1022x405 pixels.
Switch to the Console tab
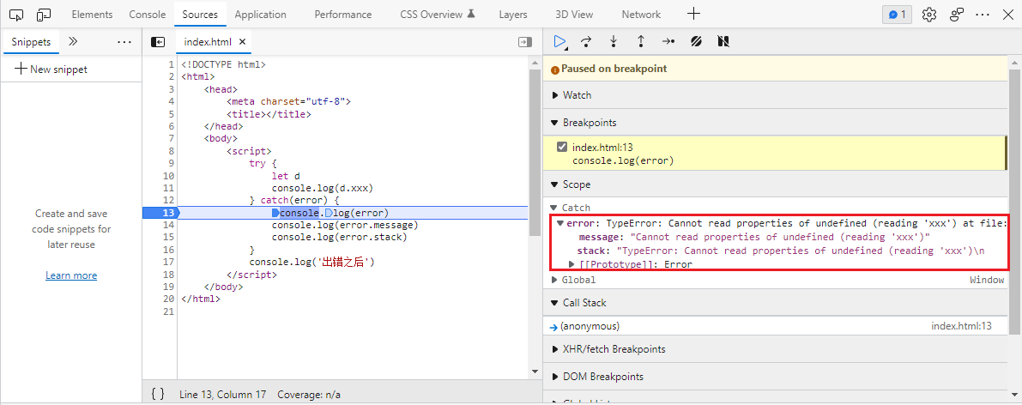(148, 15)
